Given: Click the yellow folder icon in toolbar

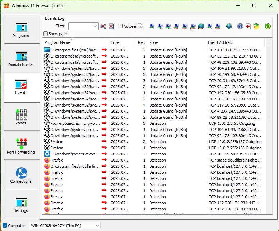Looking at the screenshot, I should pyautogui.click(x=257, y=26).
